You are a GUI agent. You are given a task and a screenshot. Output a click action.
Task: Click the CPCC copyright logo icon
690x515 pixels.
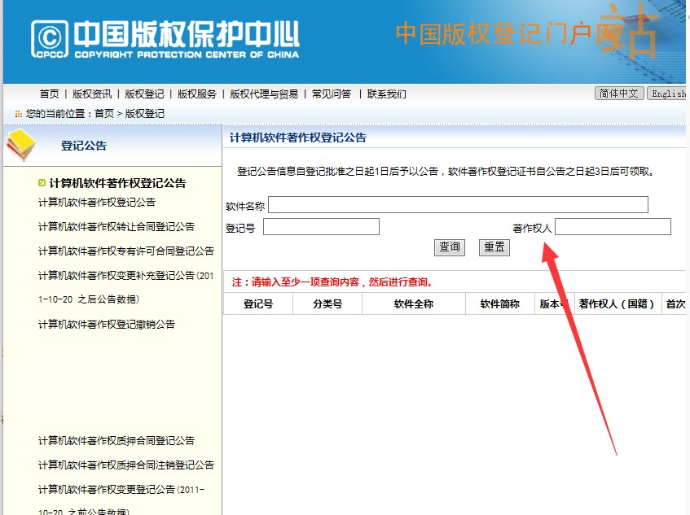click(50, 39)
